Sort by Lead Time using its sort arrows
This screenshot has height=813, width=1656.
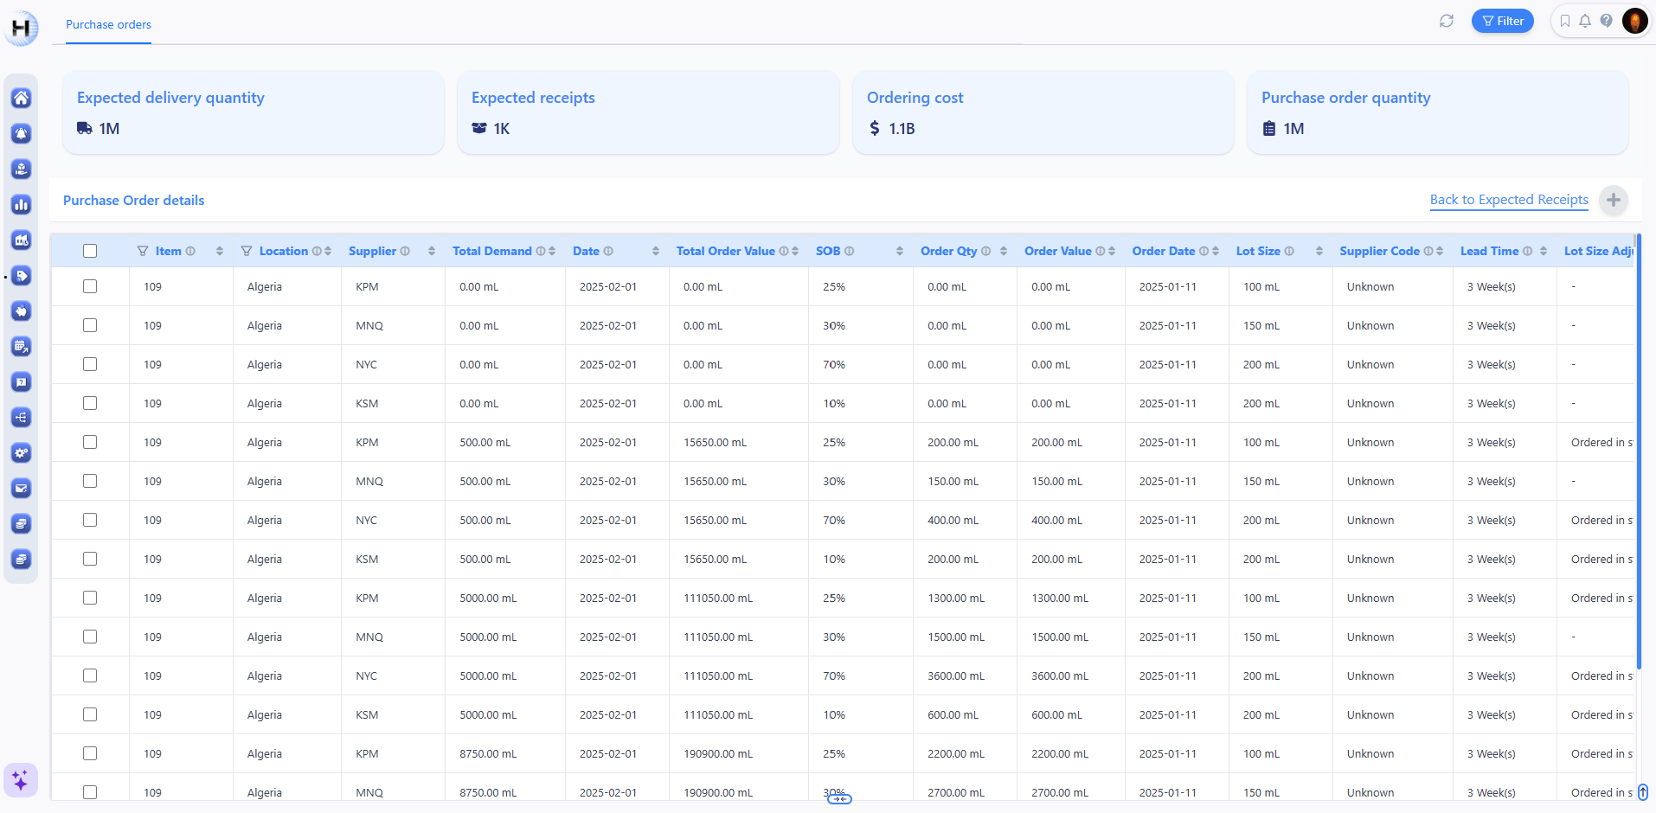pyautogui.click(x=1544, y=251)
